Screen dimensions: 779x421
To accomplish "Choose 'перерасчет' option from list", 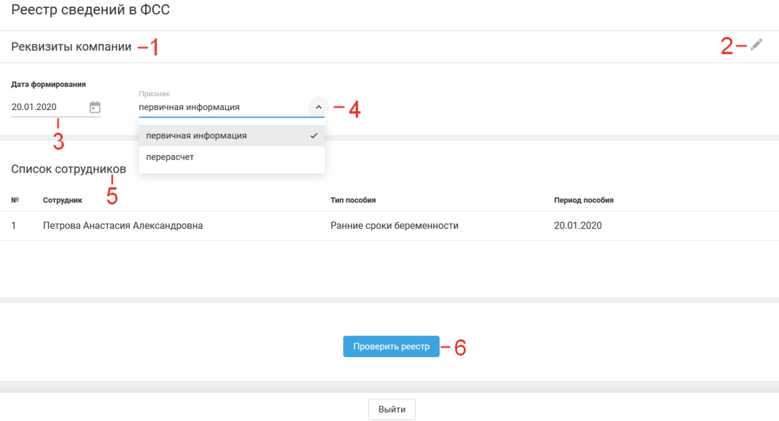I will pyautogui.click(x=170, y=157).
